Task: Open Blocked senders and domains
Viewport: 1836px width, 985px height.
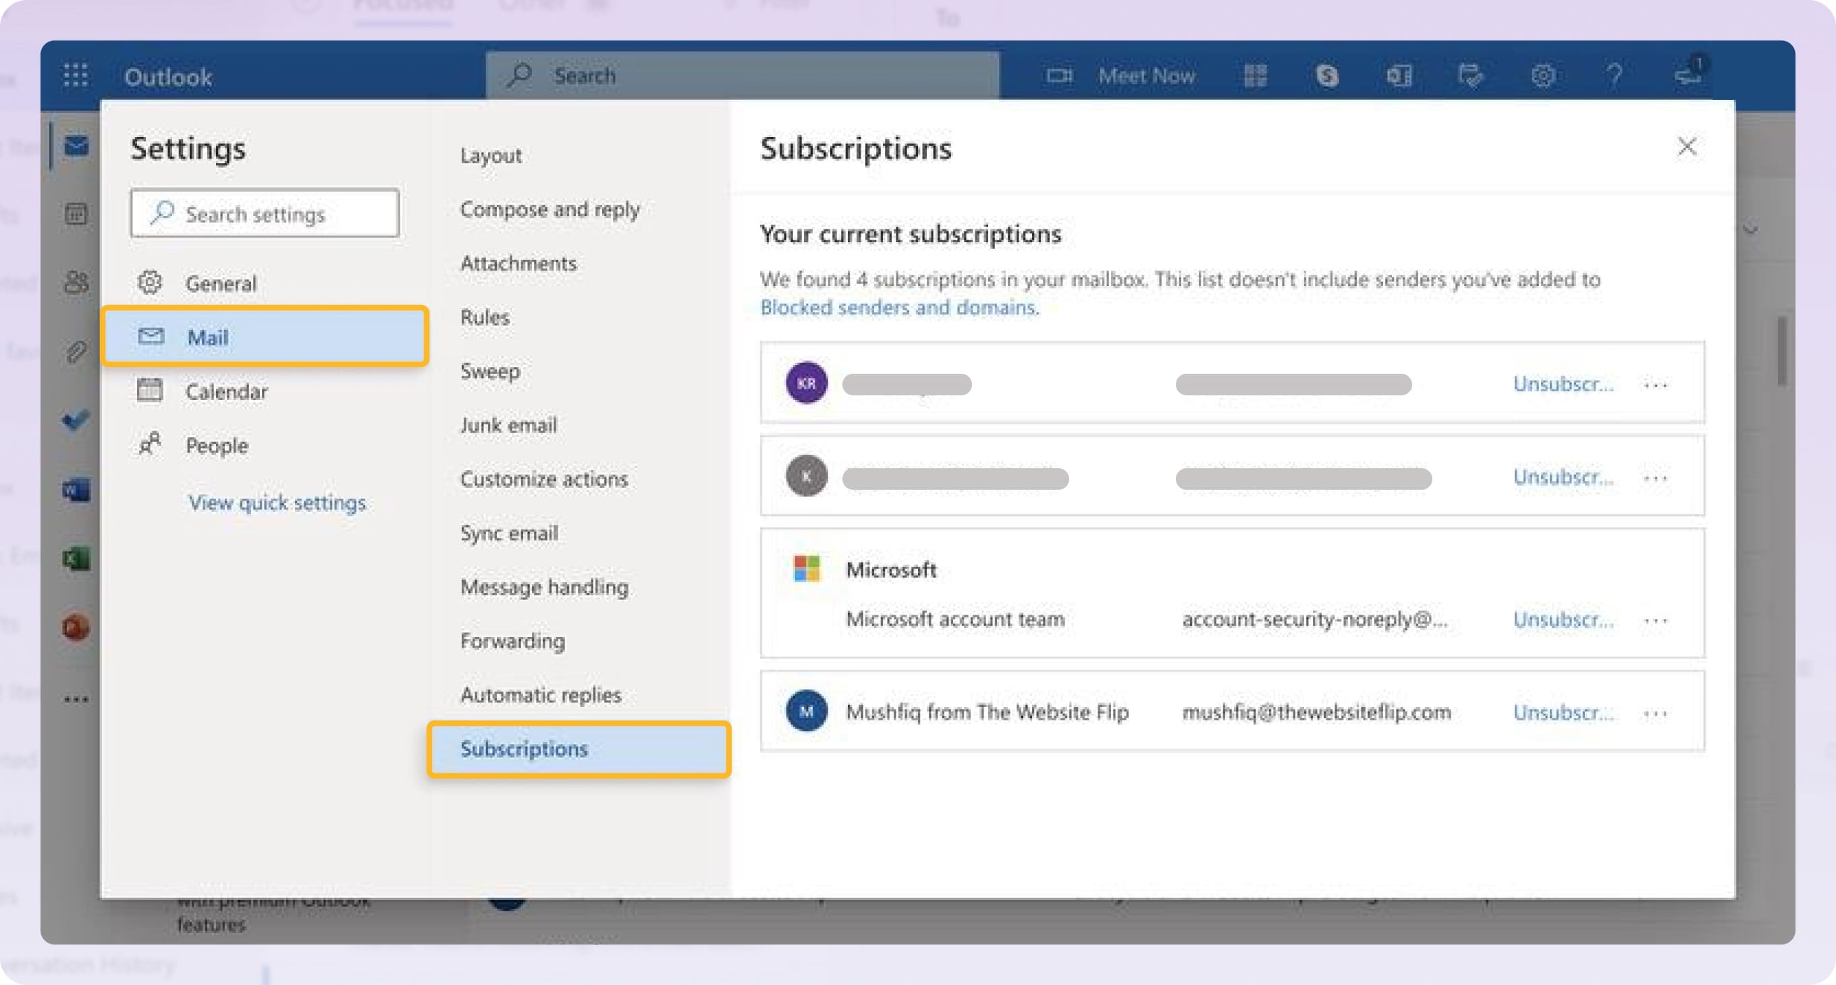Action: point(898,307)
